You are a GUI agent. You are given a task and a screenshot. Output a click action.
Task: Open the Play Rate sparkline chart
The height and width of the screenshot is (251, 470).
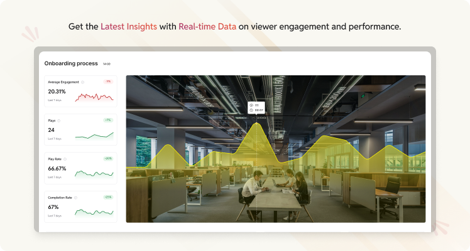[x=94, y=174]
